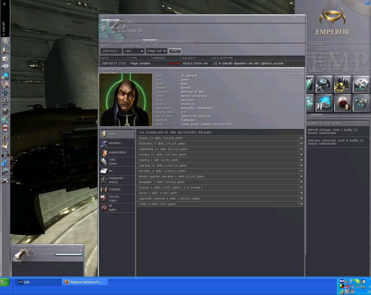
Task: Open the Corporation stars icon in sidebar
Action: click(5, 102)
